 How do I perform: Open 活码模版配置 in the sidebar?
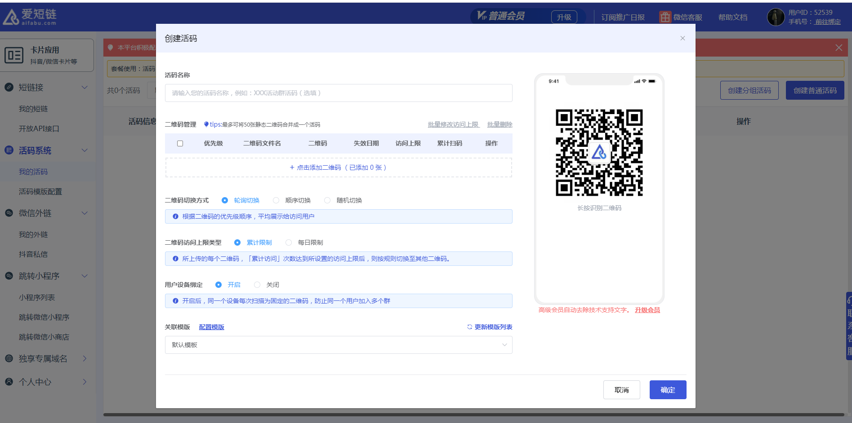coord(40,191)
